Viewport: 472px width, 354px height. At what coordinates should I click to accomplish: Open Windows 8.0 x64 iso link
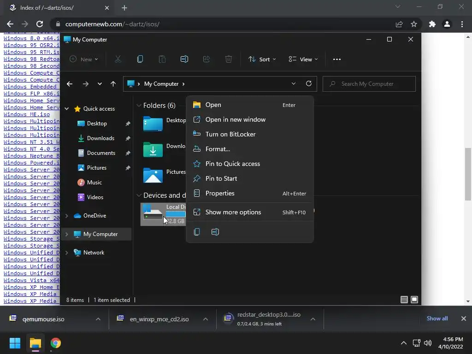(32, 38)
